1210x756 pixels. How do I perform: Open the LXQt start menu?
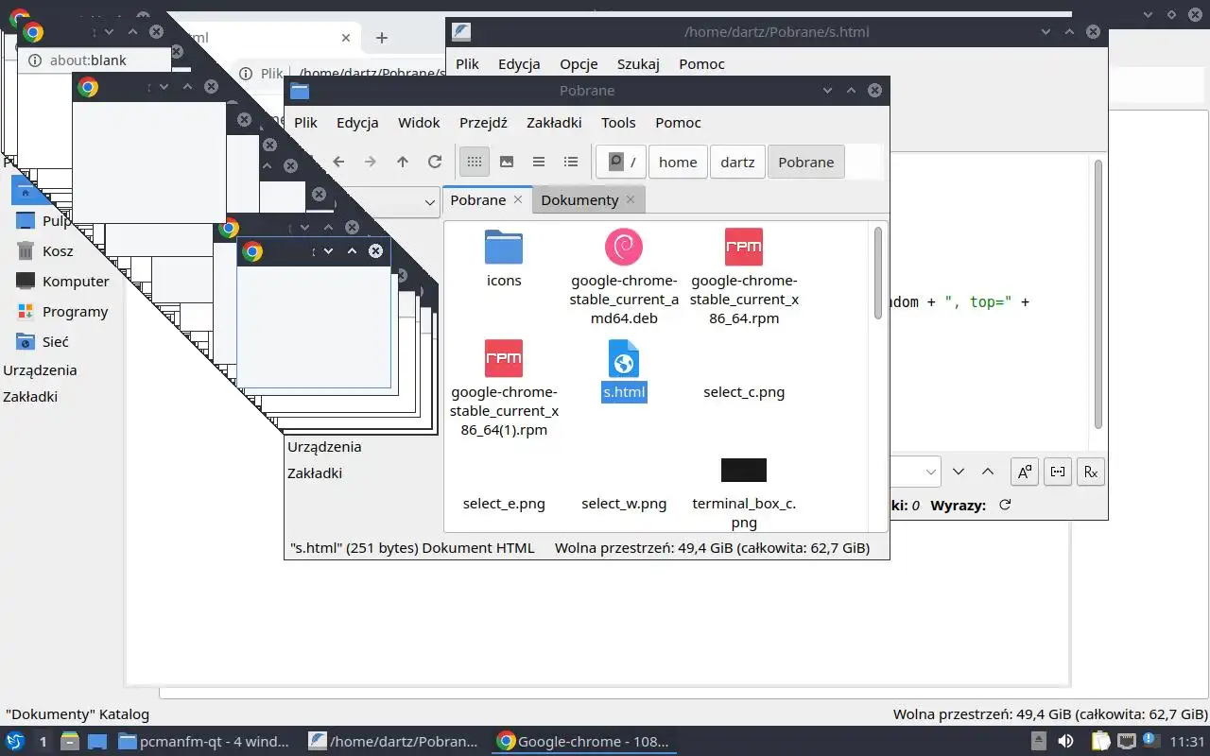(x=15, y=742)
